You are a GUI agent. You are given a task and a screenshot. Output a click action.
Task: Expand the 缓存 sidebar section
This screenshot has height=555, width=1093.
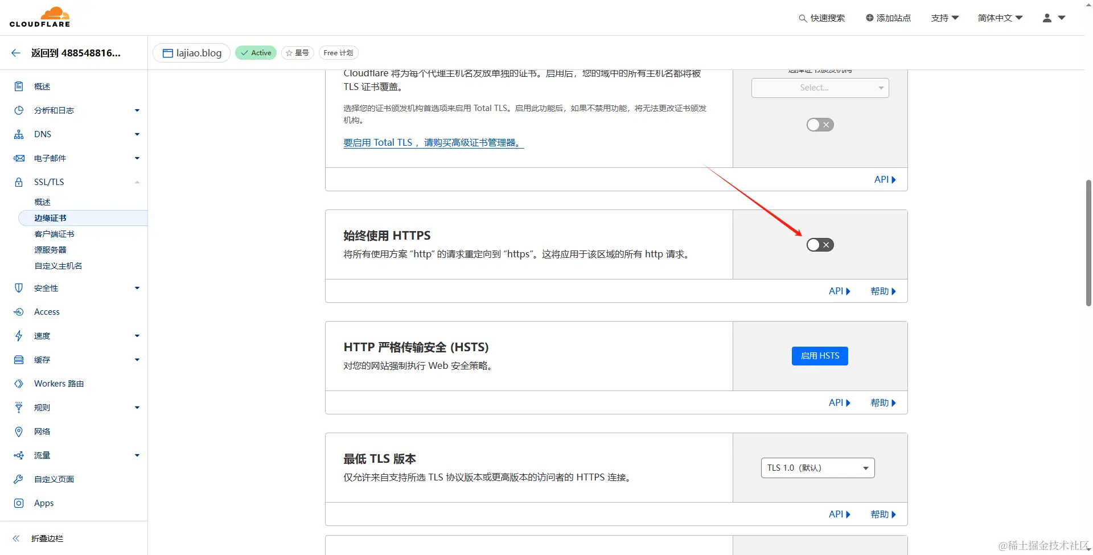137,360
